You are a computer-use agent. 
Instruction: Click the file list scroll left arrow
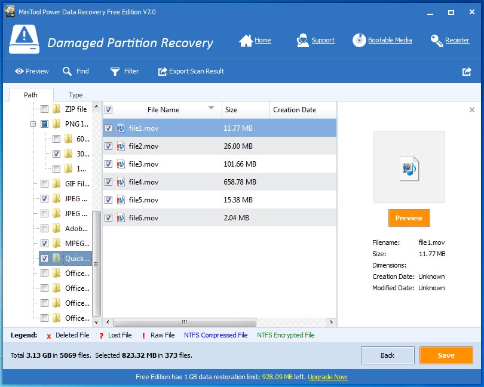[108, 322]
